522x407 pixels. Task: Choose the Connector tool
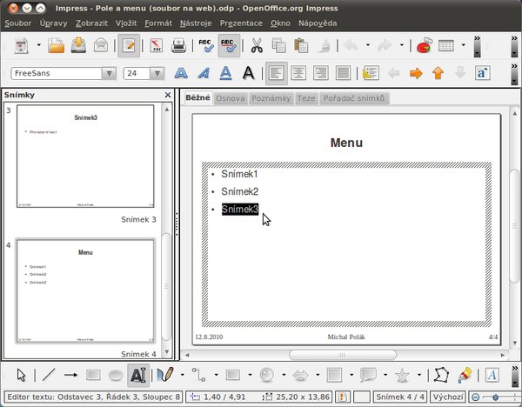(x=198, y=375)
